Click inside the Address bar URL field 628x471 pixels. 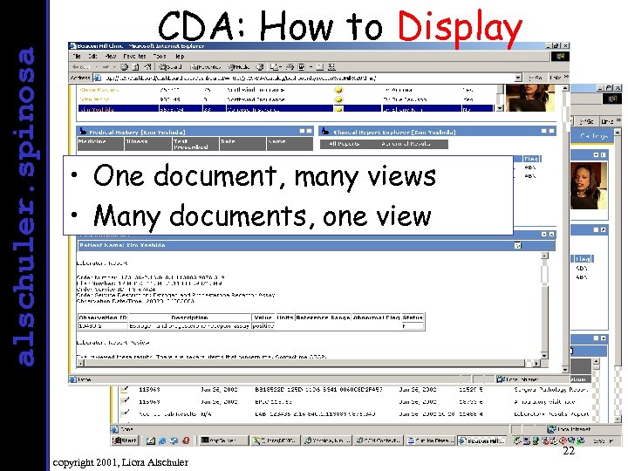(x=306, y=78)
